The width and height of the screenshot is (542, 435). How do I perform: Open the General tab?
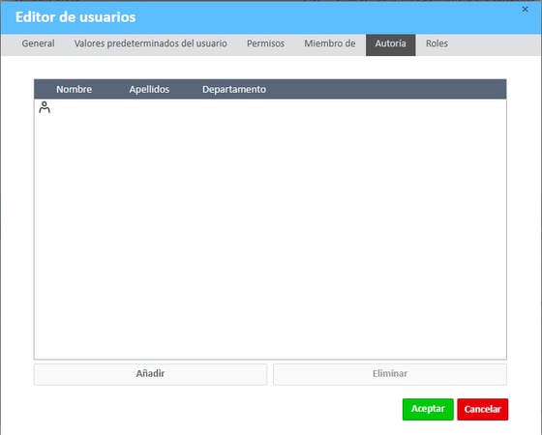tap(38, 43)
